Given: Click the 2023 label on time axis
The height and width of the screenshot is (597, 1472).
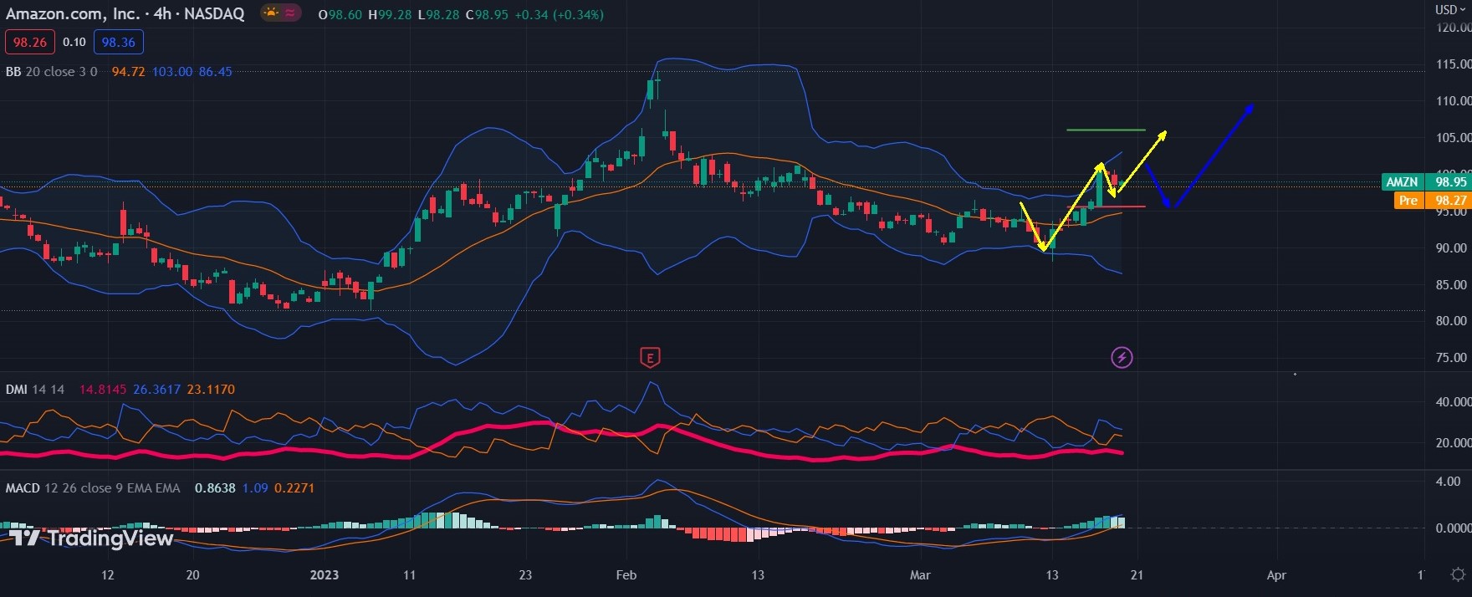Looking at the screenshot, I should click(x=325, y=575).
